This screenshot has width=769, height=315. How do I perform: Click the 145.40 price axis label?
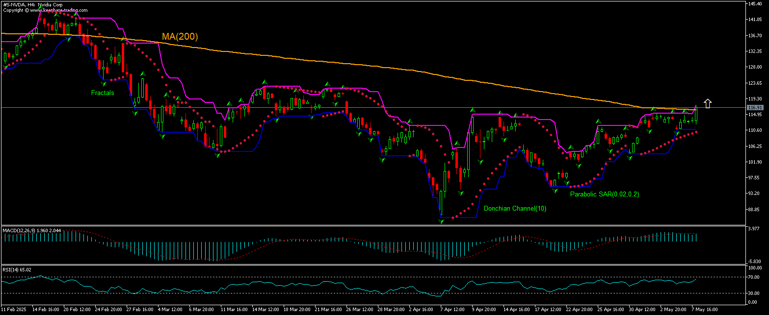pyautogui.click(x=754, y=3)
